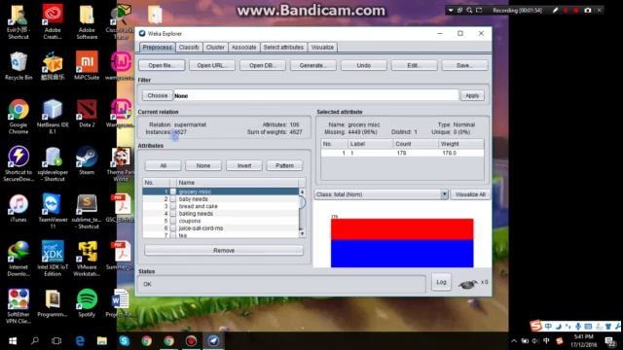This screenshot has height=350, width=623.
Task: Launch Internet Download Manager icon
Action: 18,252
